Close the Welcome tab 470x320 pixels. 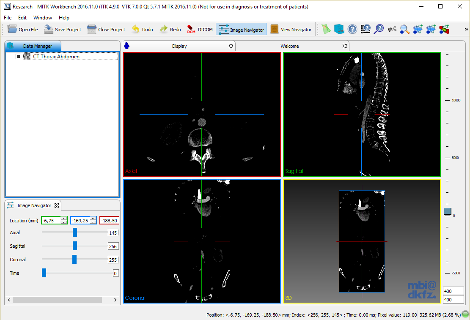coord(345,46)
